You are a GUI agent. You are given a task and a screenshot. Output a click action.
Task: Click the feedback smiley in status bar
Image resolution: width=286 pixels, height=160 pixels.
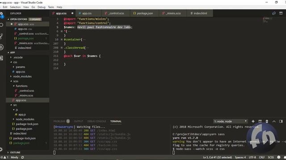[279, 157]
